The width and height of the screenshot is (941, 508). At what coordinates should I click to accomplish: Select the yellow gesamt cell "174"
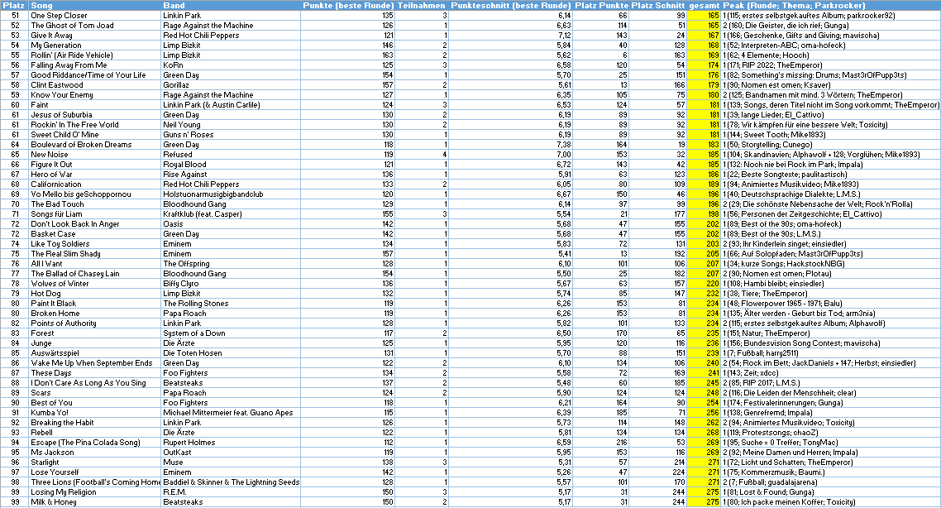[x=704, y=65]
